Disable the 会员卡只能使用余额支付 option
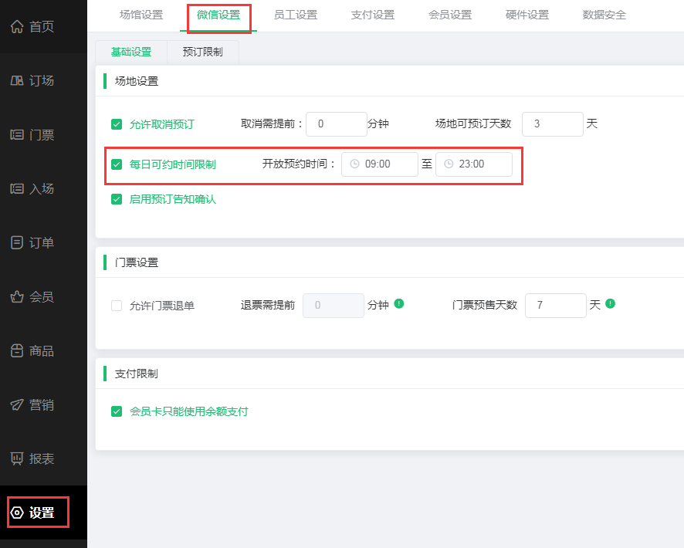 [x=116, y=411]
